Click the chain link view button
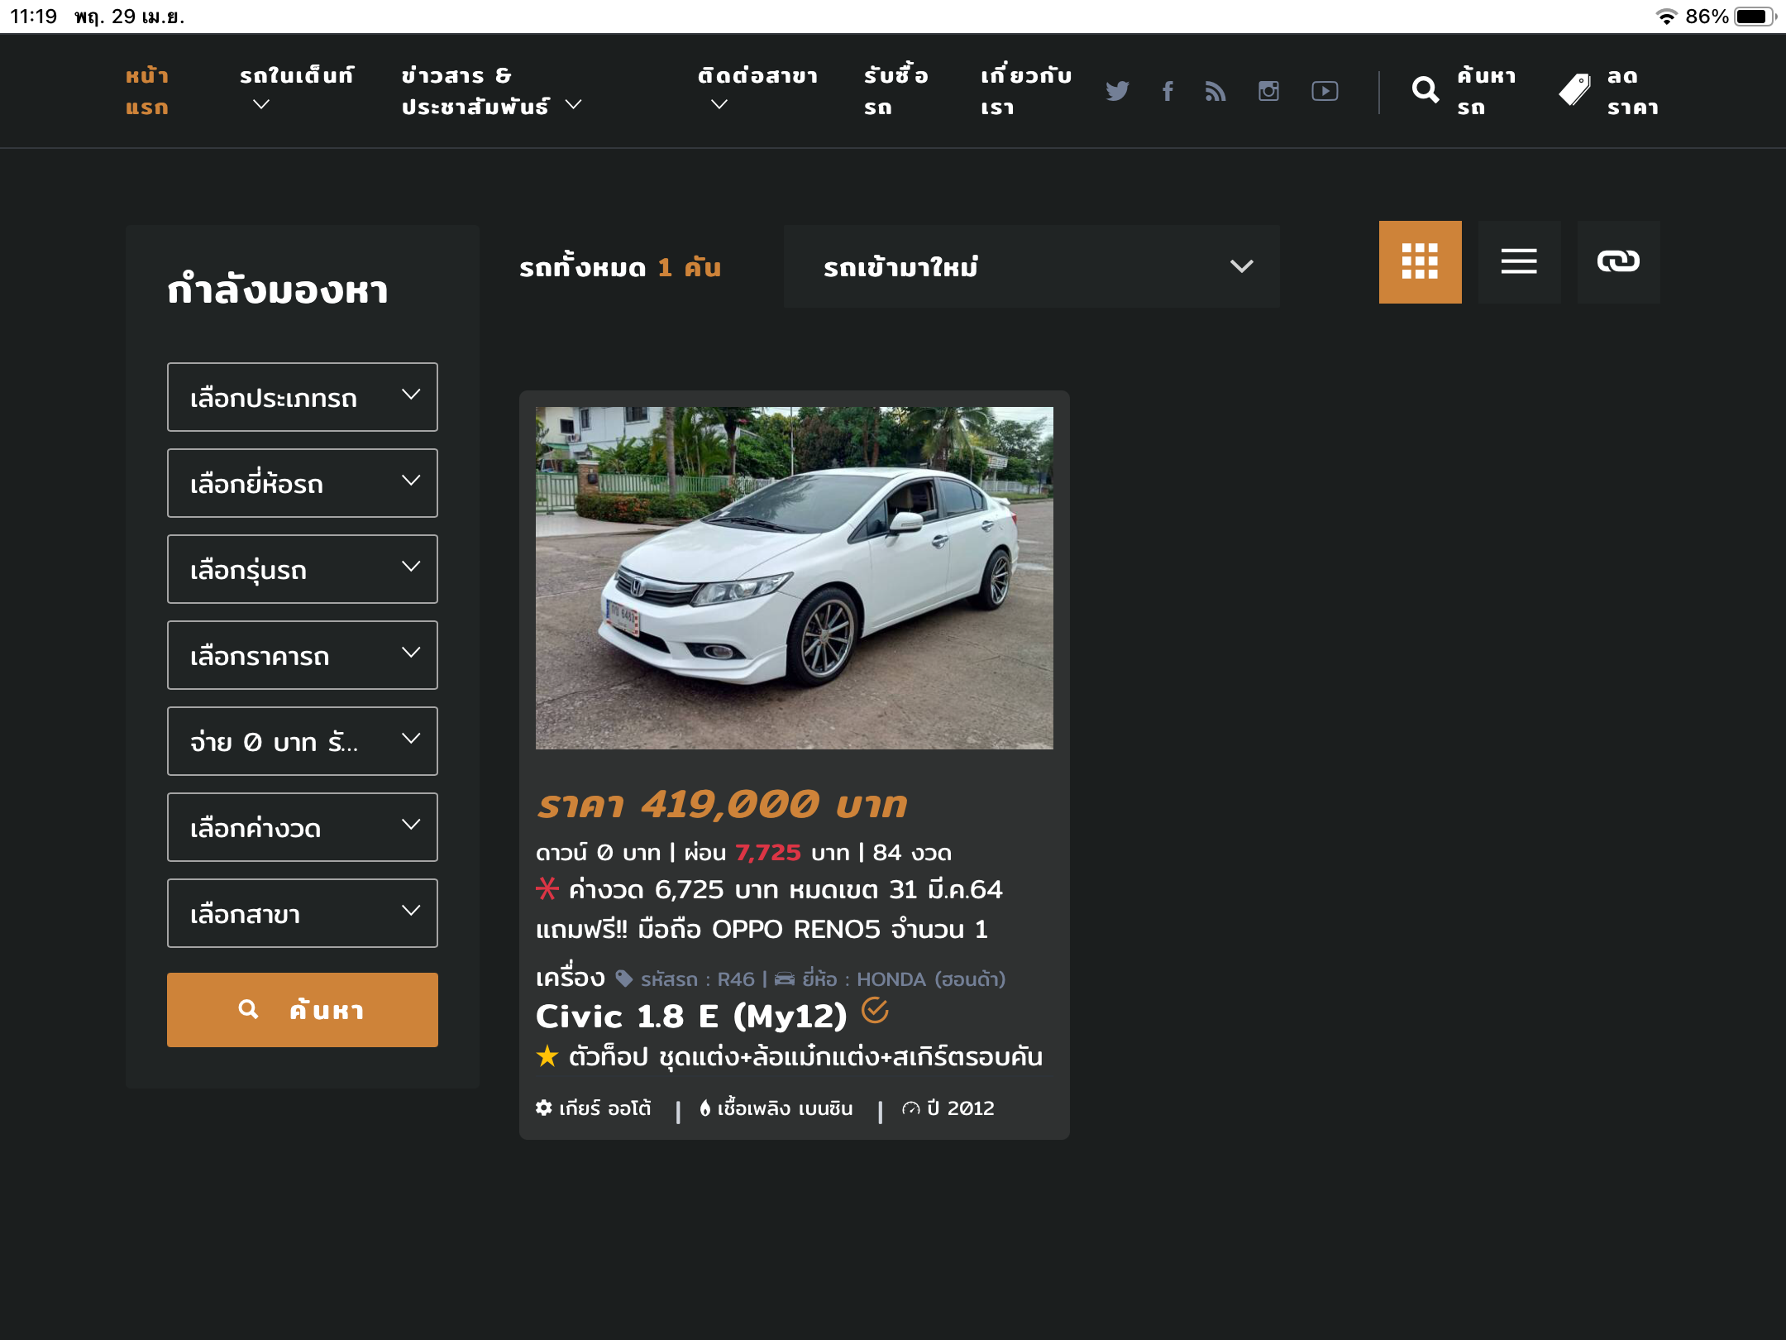The image size is (1786, 1340). pos(1618,262)
